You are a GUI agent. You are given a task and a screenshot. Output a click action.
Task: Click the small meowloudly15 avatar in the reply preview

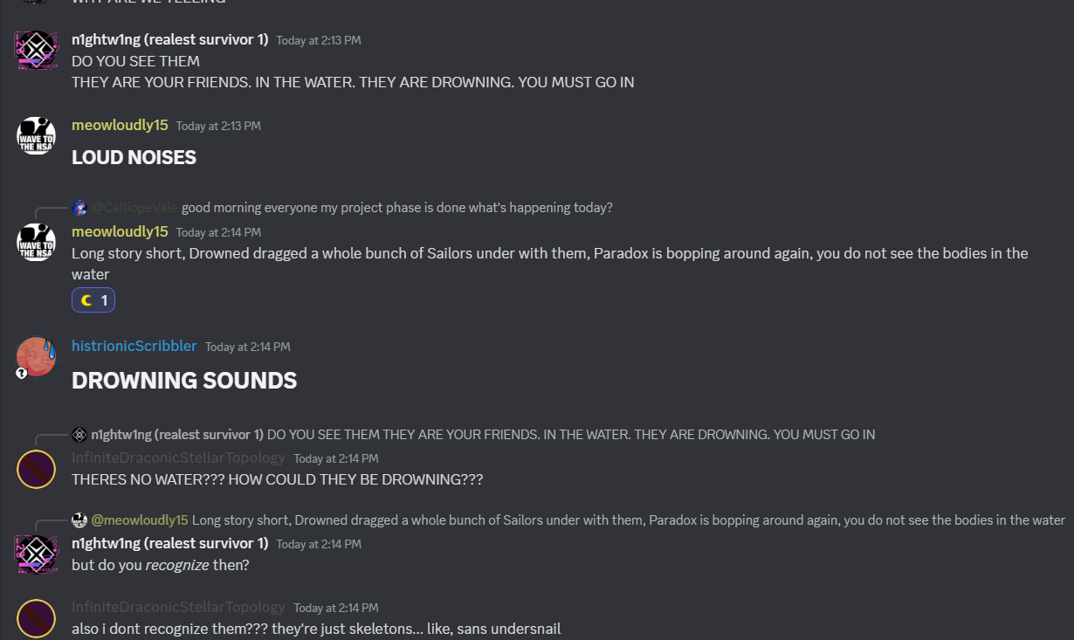point(79,520)
